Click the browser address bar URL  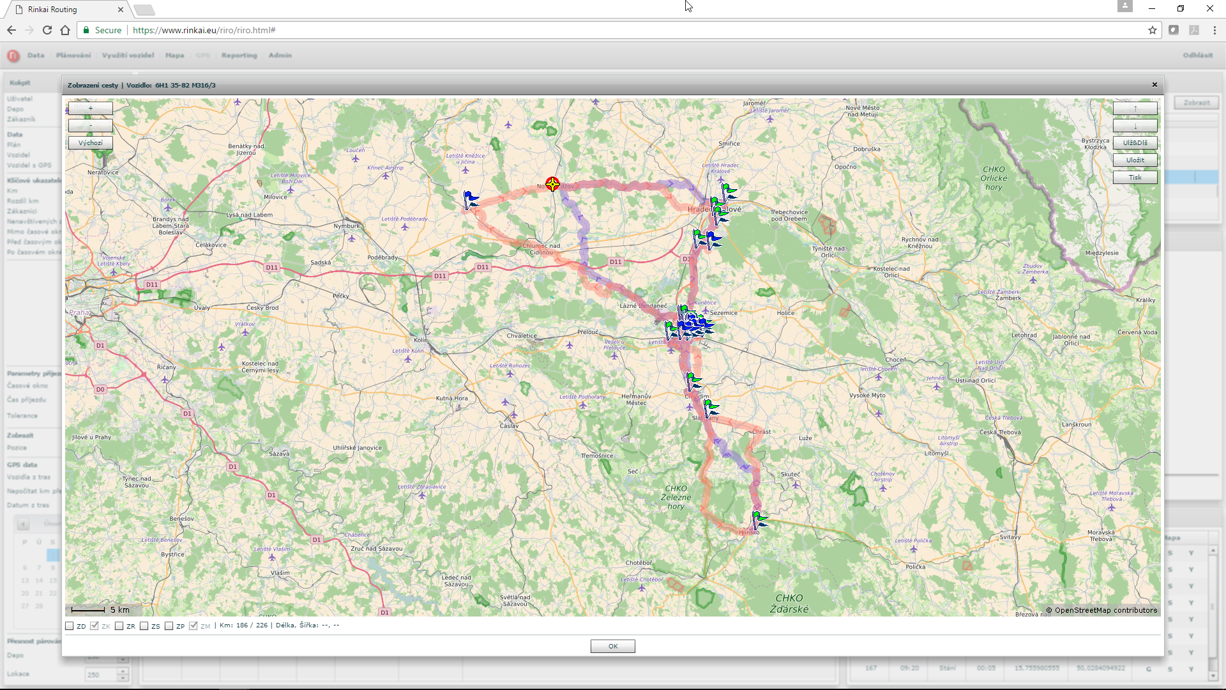coord(204,30)
